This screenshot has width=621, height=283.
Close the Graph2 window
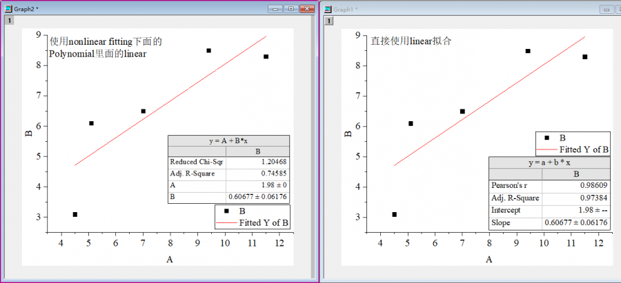(x=306, y=9)
